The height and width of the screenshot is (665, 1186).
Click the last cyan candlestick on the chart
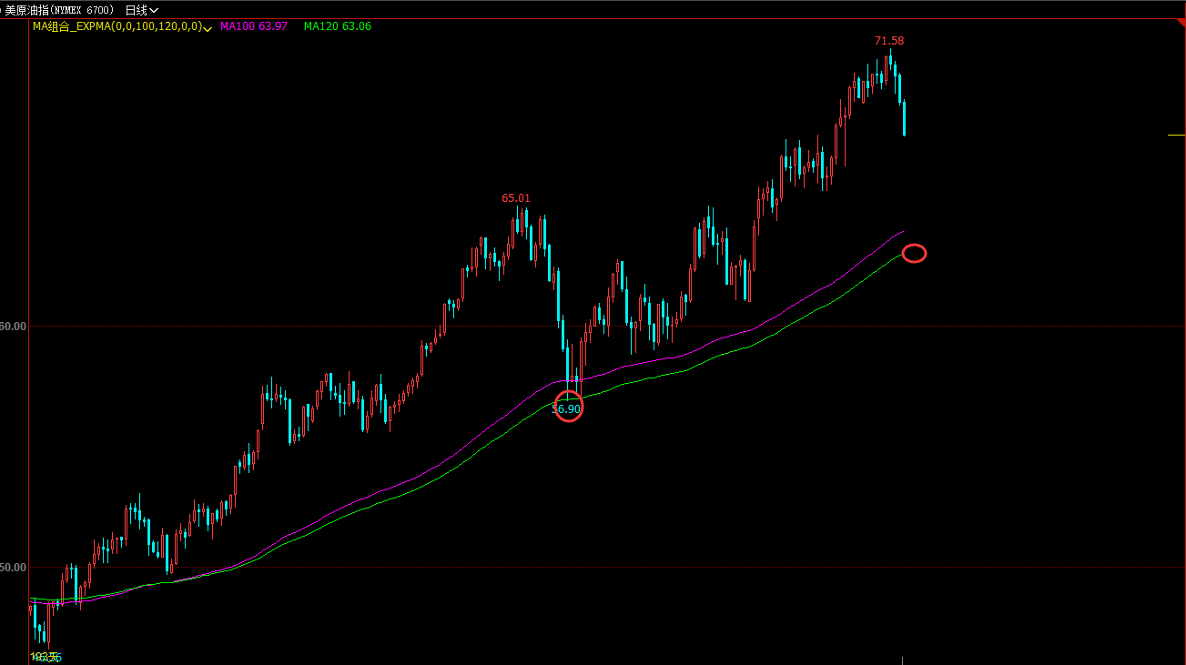click(x=904, y=118)
